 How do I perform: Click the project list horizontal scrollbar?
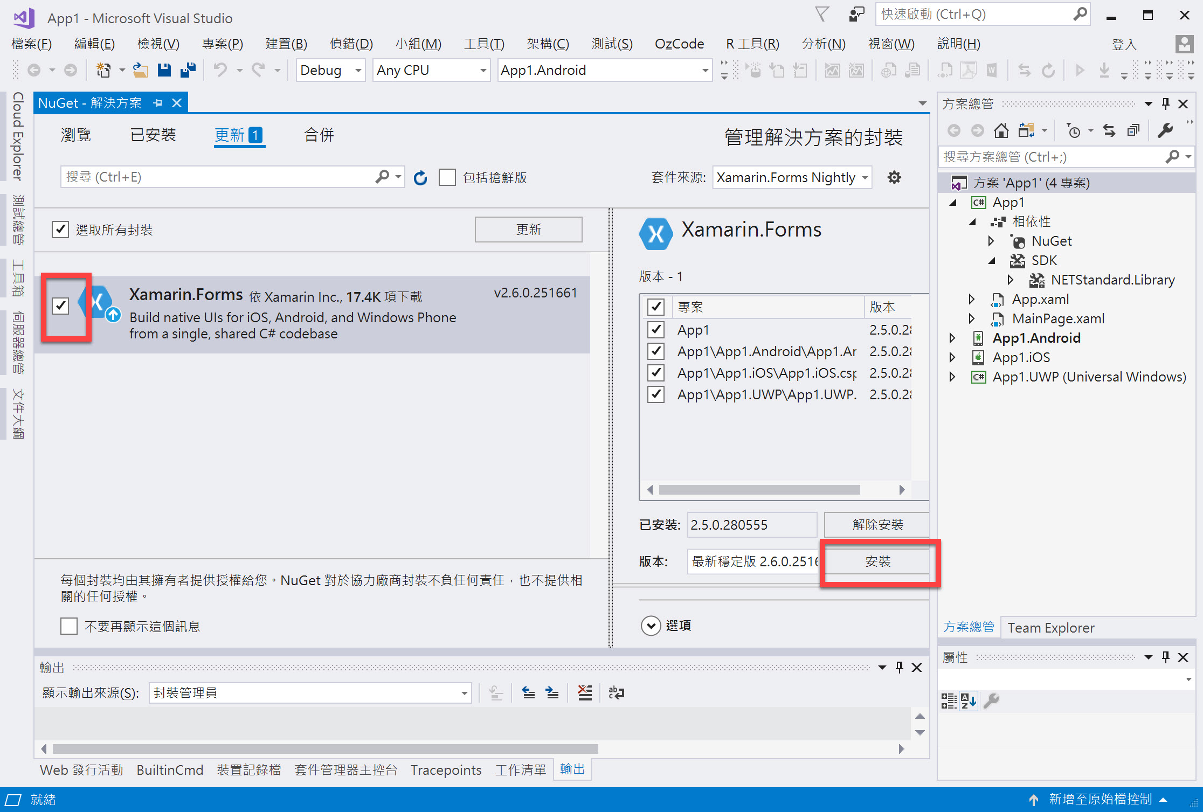click(x=759, y=490)
